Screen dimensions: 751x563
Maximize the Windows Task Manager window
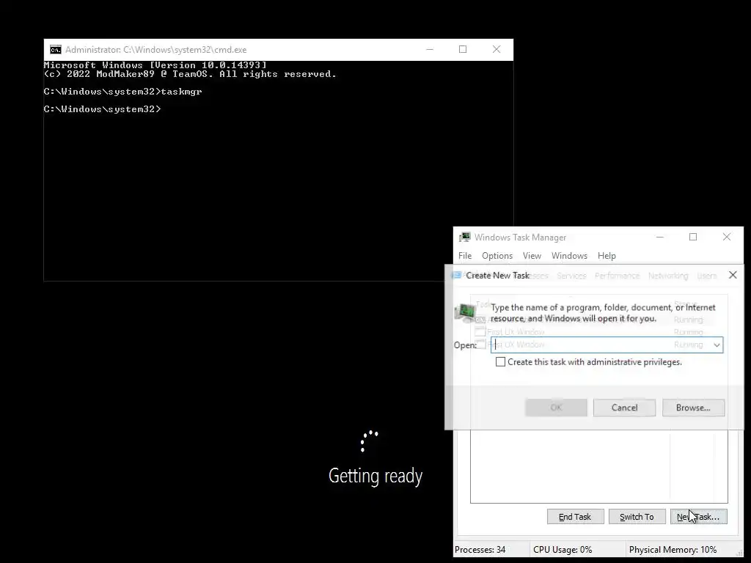693,237
